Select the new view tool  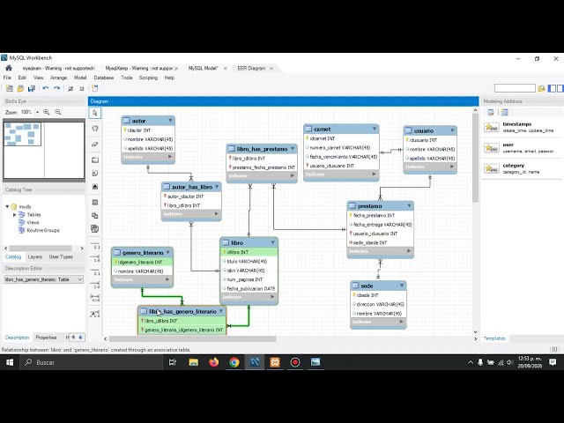point(95,216)
